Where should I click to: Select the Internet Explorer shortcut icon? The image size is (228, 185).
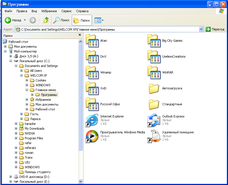click(92, 120)
